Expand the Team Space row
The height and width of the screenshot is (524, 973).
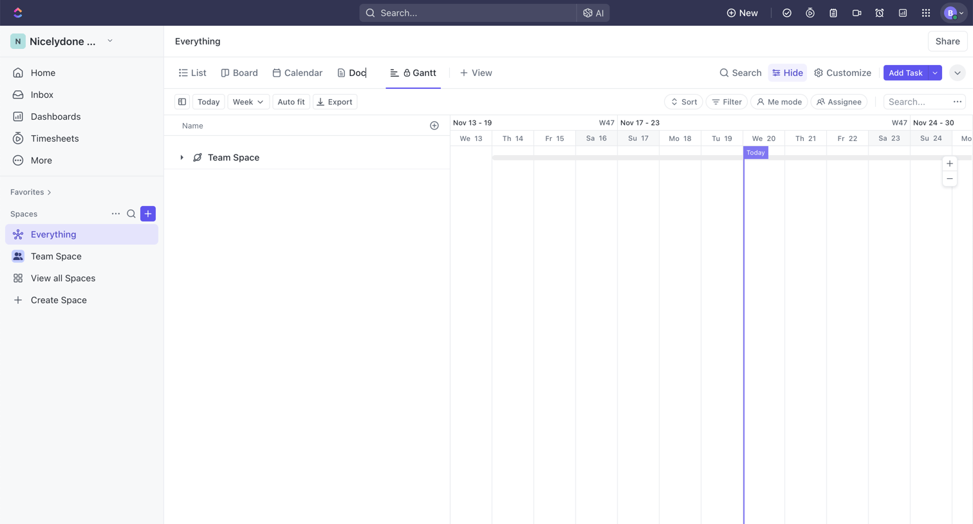click(x=182, y=158)
